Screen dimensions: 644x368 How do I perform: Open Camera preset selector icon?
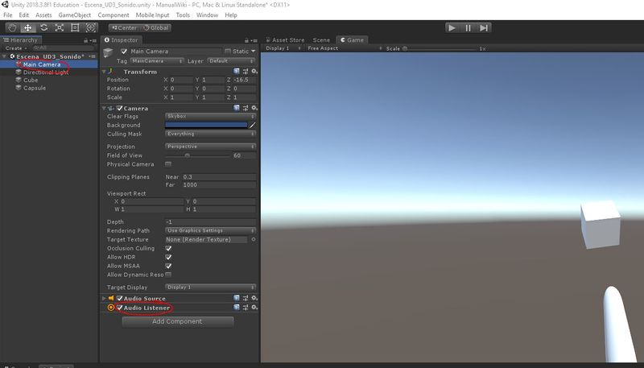[246, 108]
